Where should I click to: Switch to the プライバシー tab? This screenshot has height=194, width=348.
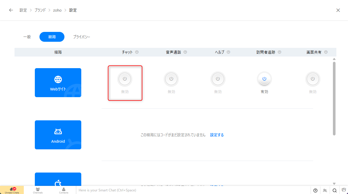[82, 37]
